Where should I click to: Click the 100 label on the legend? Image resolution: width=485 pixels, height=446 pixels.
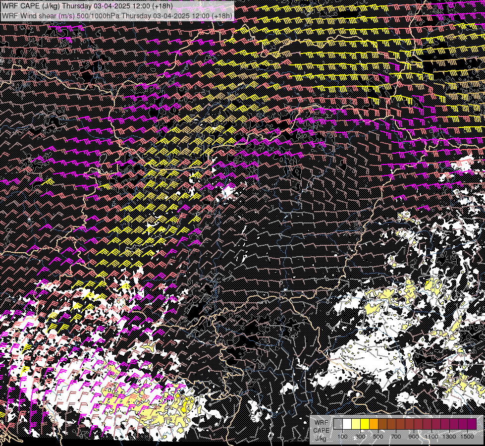coord(342,437)
